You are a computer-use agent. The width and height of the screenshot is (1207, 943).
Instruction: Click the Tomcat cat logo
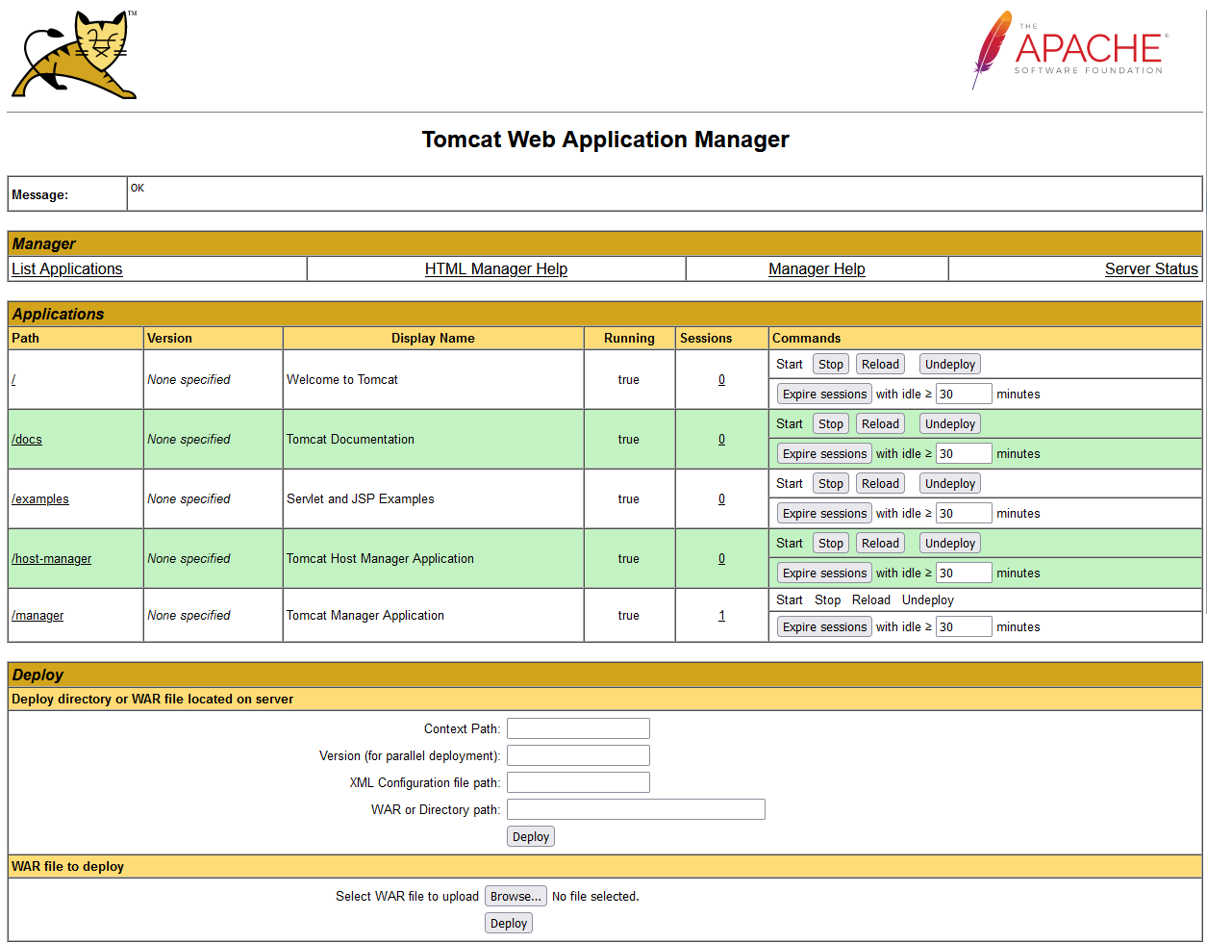74,55
